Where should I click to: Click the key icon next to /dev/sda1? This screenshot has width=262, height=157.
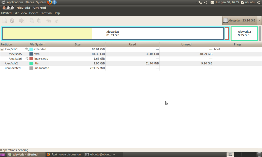pos(27,49)
